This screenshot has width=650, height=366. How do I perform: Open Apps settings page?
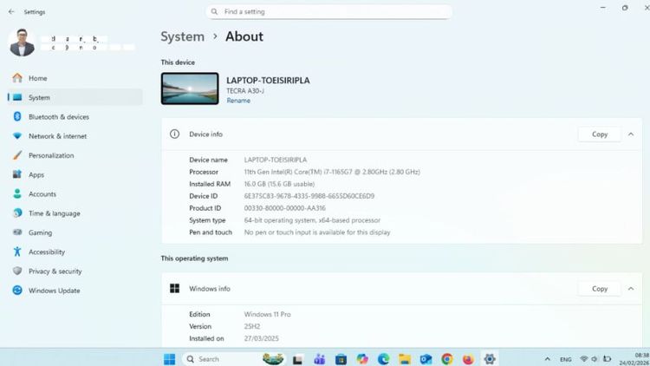[x=75, y=174]
